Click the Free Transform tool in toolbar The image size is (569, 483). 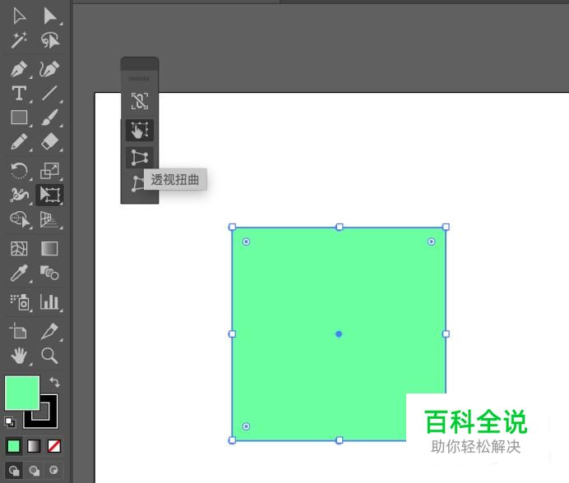click(x=49, y=195)
